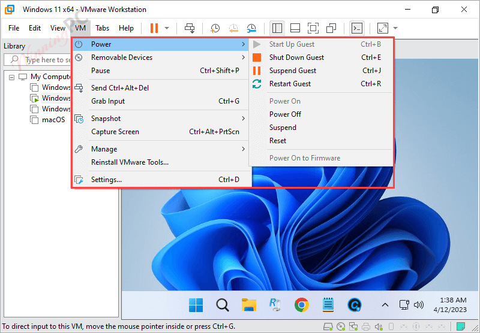Screen dimensions: 480x333
Task: Click the Windows Start button in guest taskbar
Action: (x=196, y=305)
